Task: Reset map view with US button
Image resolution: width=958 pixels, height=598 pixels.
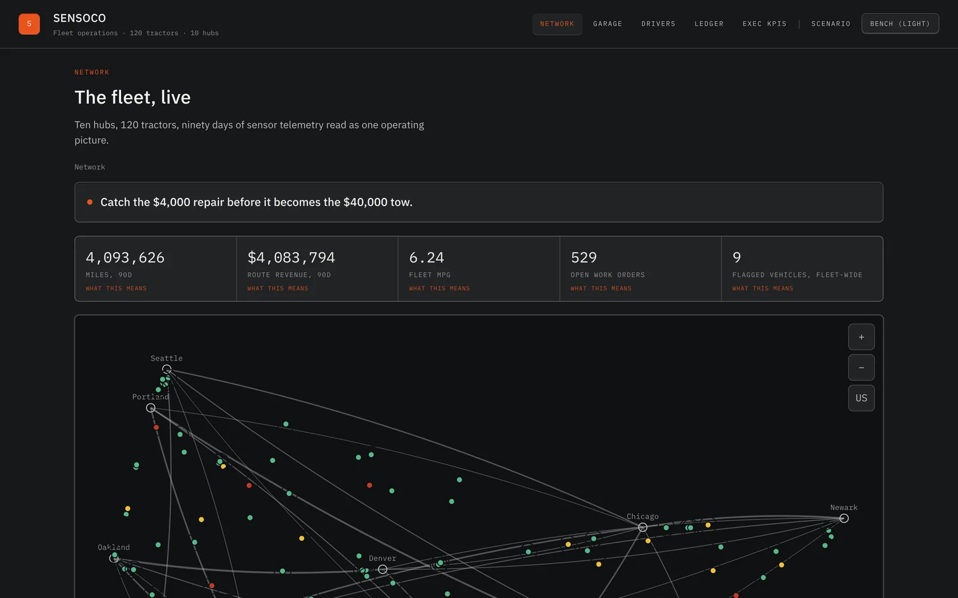Action: click(861, 398)
